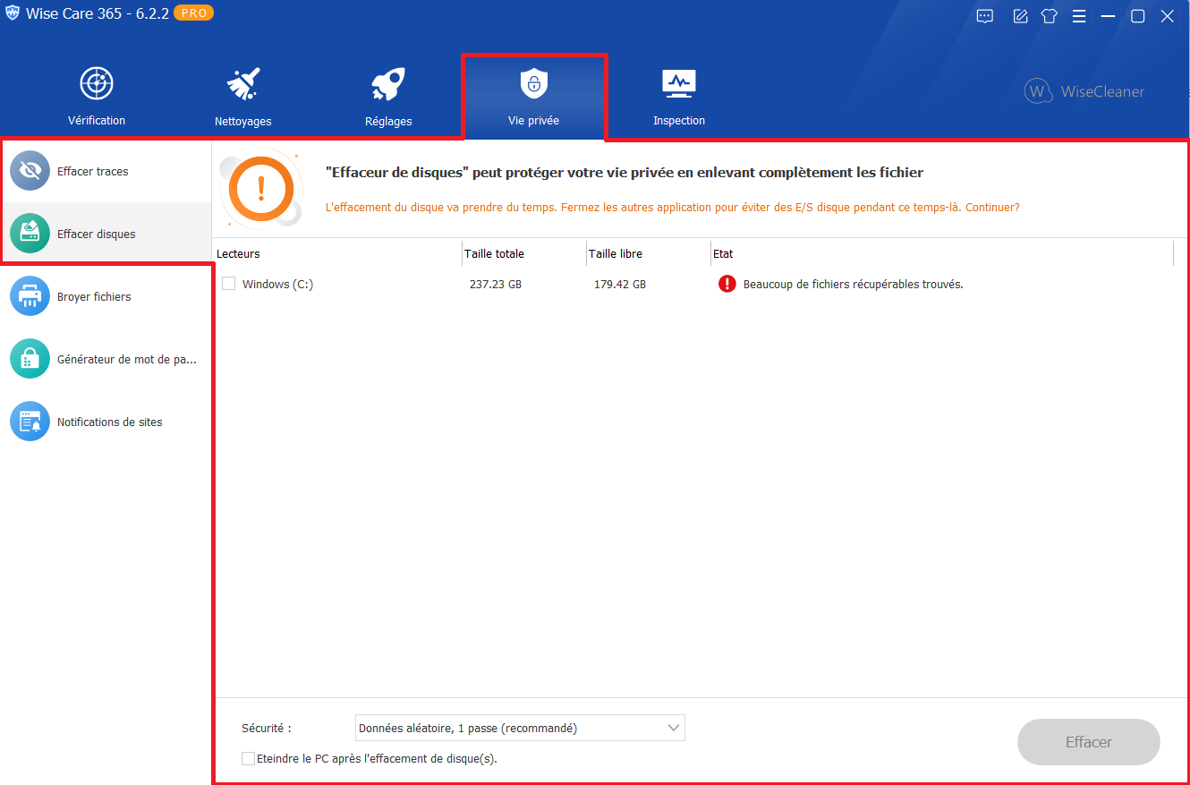Check the Windows (C:) drive checkbox
Screen dimensions: 1190x785
(229, 284)
